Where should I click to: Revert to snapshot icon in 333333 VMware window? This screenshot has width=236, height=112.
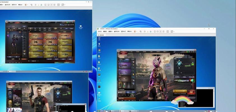pos(147,31)
